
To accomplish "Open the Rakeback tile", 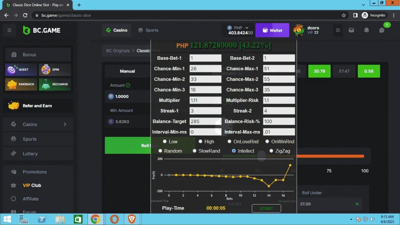I will pyautogui.click(x=21, y=84).
